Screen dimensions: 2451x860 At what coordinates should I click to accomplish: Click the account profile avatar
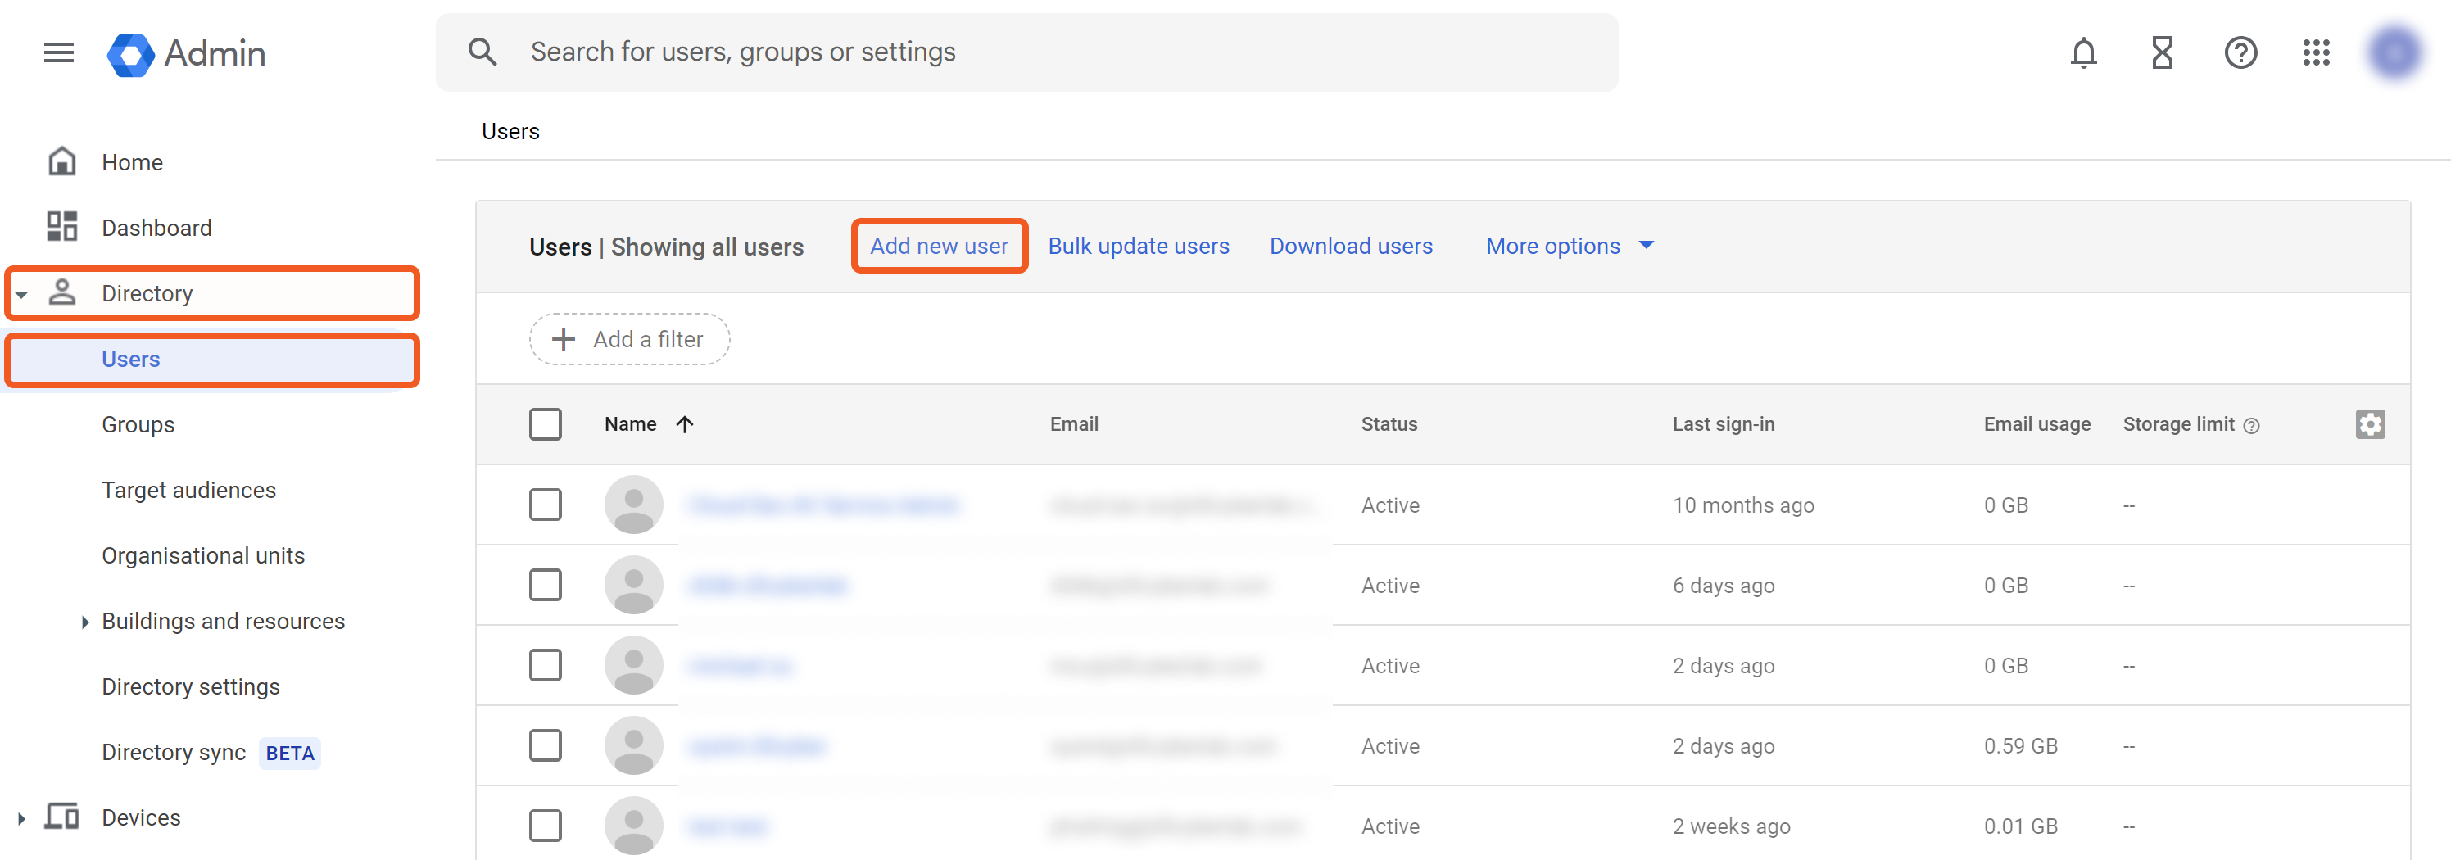coord(2394,52)
